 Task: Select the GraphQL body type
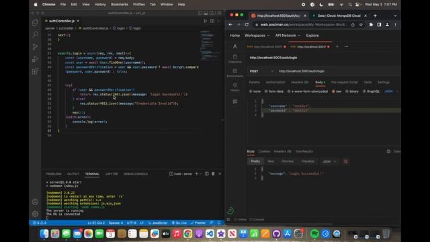tap(371, 91)
